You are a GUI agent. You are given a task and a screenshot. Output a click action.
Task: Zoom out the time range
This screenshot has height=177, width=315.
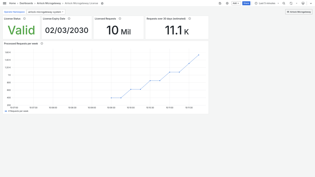pos(284,3)
